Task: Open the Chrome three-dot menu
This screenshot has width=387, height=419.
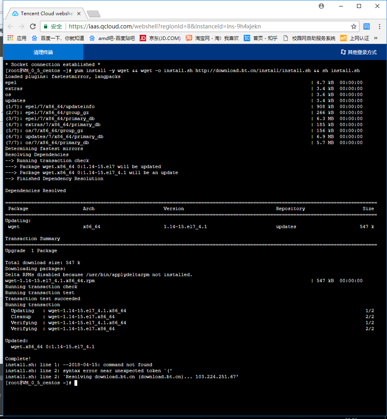Action: click(379, 26)
